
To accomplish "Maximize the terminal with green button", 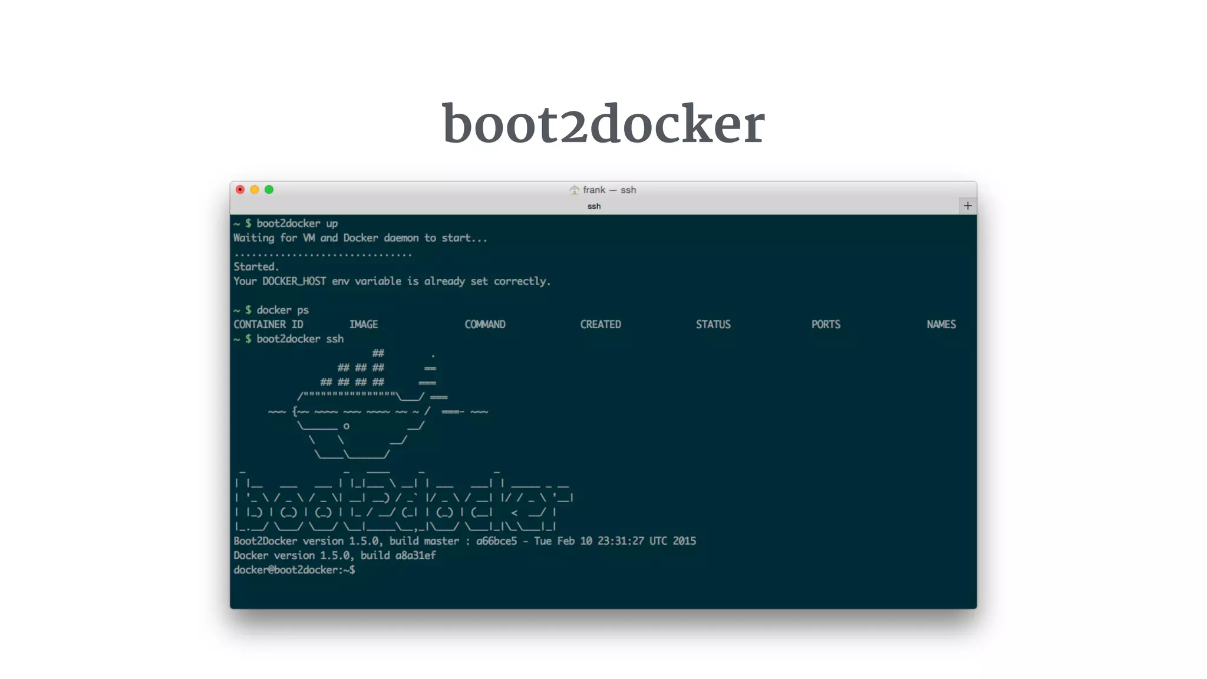I will [269, 189].
